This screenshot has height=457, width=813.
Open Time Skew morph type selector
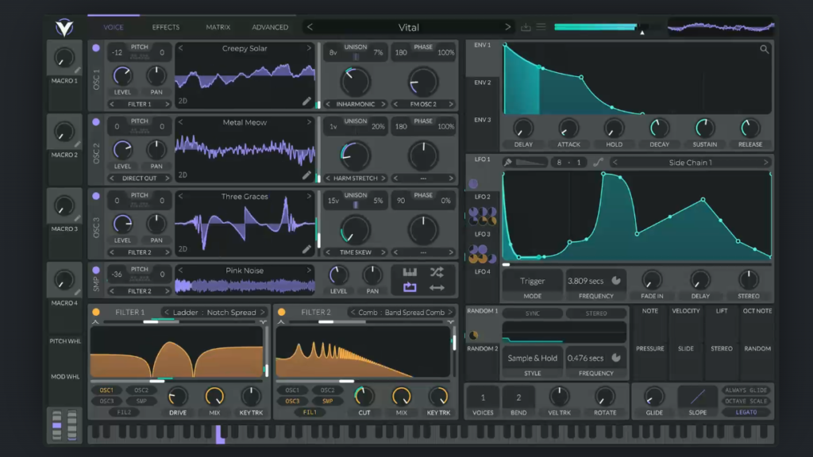355,252
